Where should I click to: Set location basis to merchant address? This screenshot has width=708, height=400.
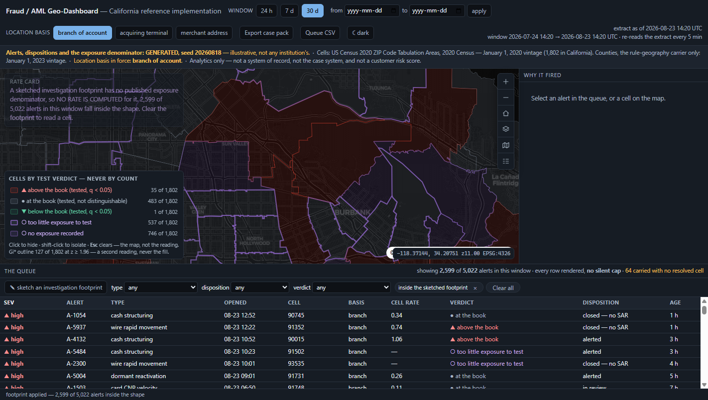click(204, 33)
